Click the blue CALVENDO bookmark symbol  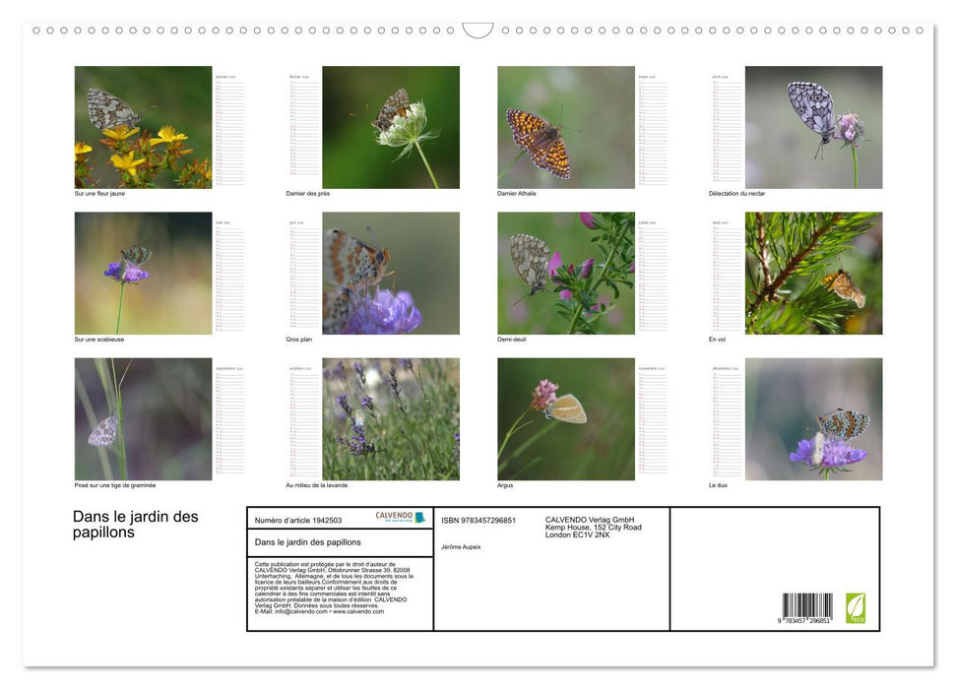[x=420, y=517]
